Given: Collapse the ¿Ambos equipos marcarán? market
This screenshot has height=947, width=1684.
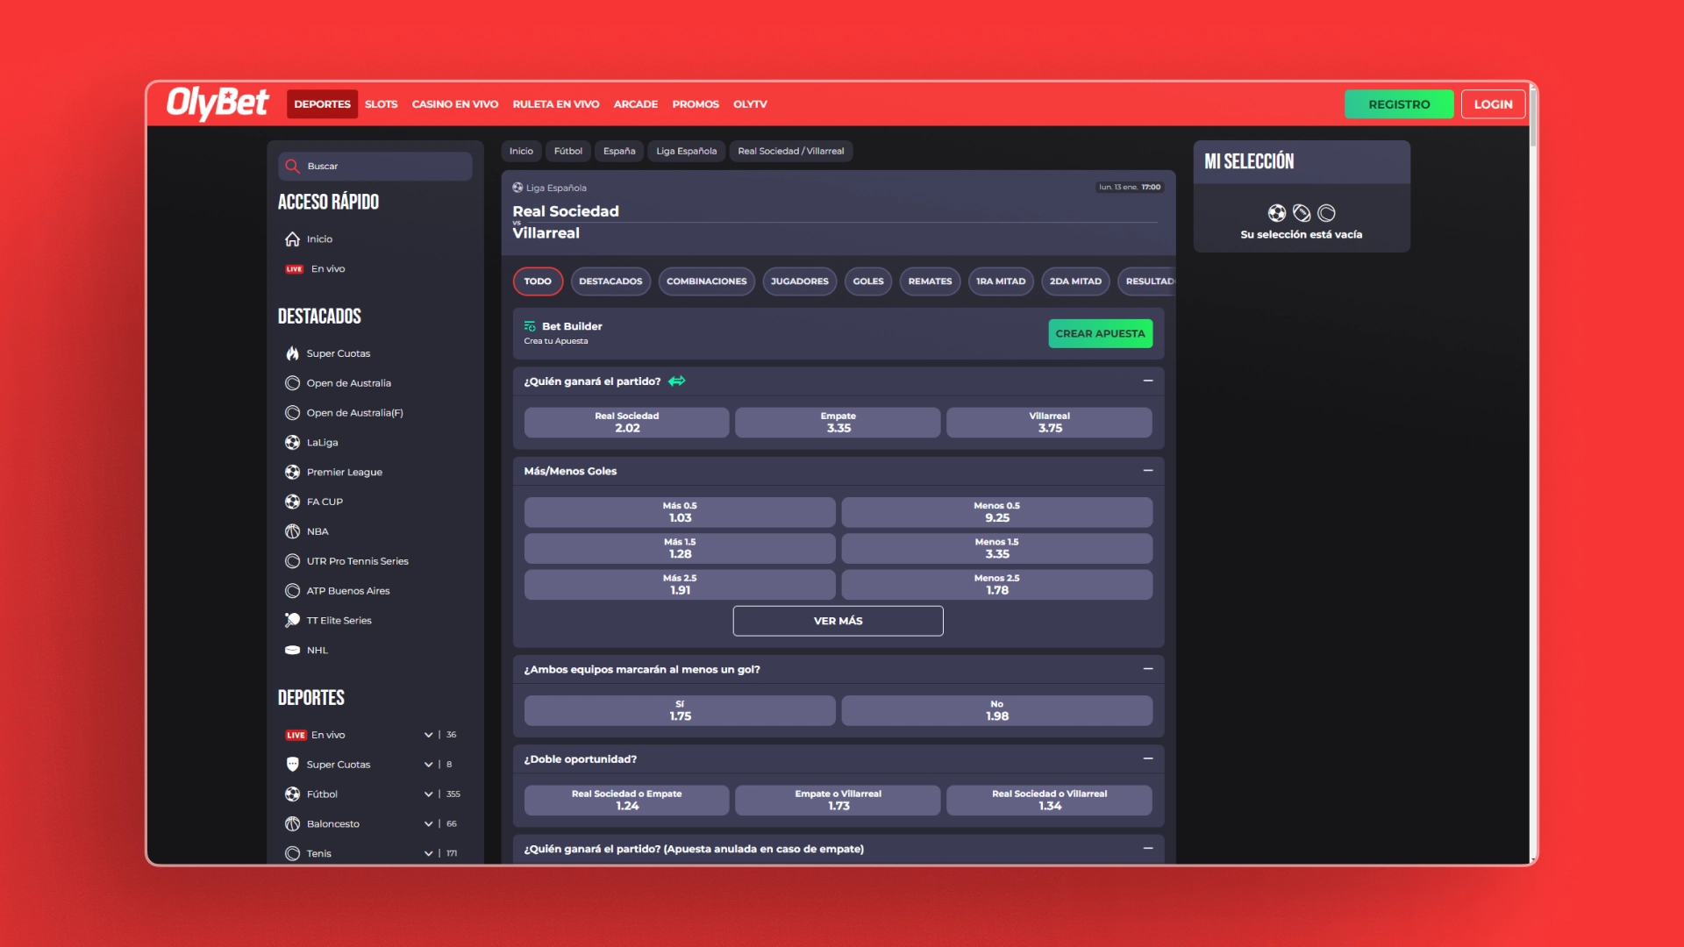Looking at the screenshot, I should 1147,669.
